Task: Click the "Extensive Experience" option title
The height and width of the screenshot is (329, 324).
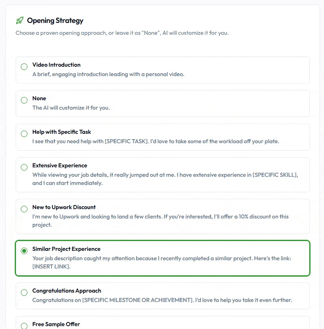Action: (60, 165)
